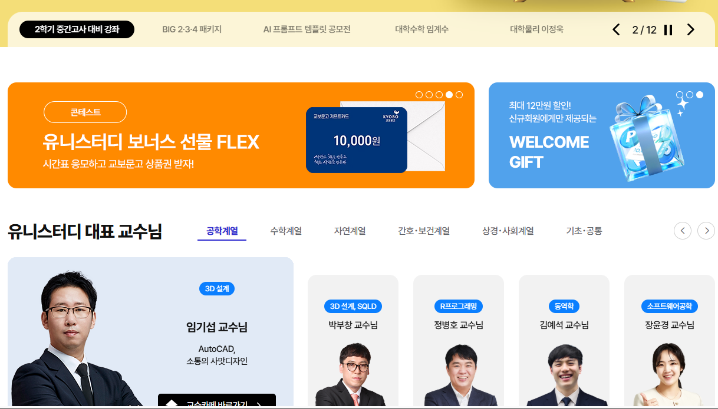Open the 공학계열 tab

tap(222, 231)
